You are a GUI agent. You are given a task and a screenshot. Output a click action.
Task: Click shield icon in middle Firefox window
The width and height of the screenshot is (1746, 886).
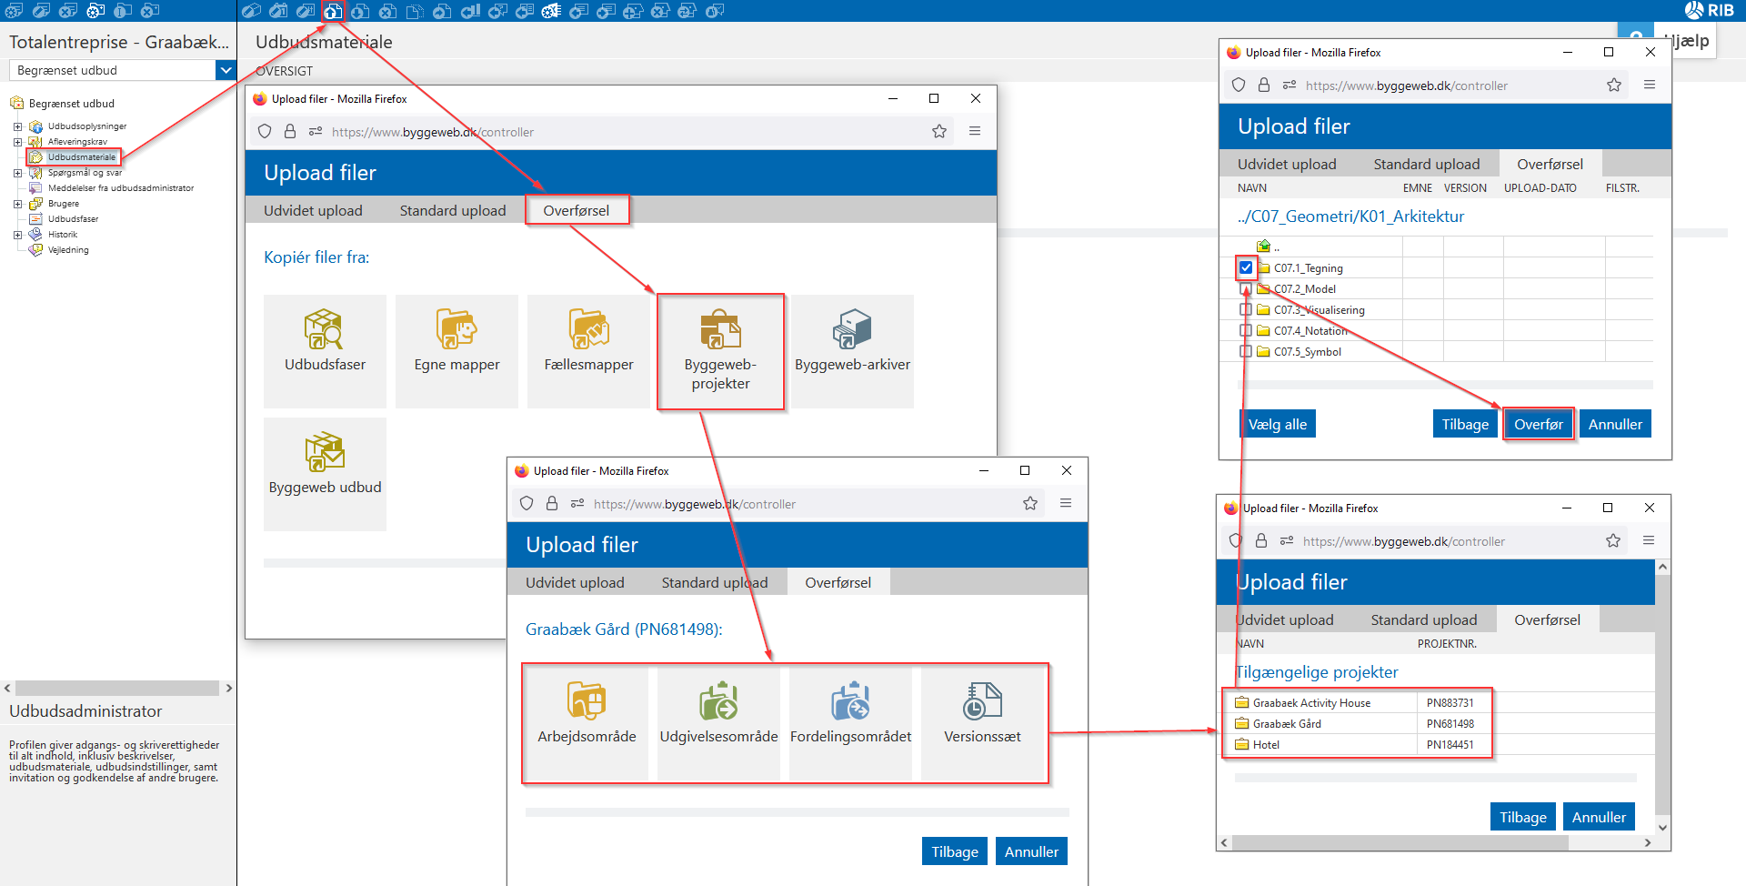[527, 503]
